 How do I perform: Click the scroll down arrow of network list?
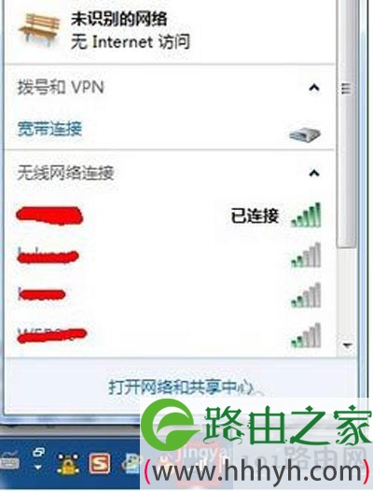coord(347,345)
